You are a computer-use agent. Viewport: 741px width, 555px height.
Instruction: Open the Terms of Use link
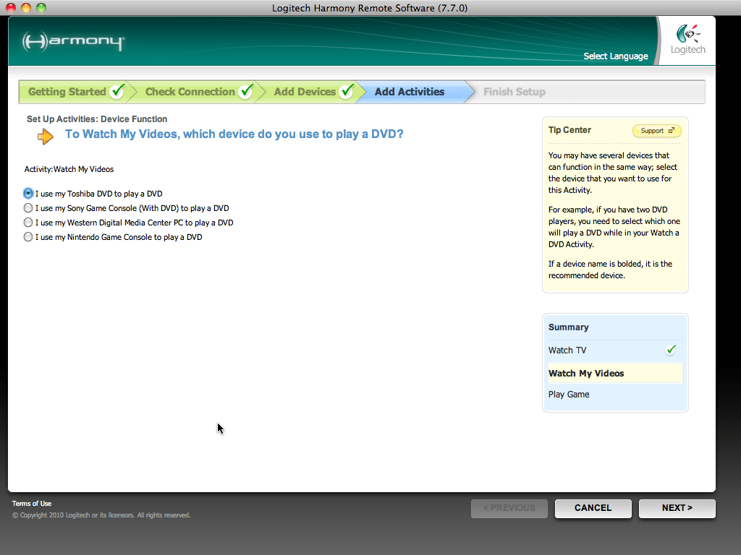[32, 504]
